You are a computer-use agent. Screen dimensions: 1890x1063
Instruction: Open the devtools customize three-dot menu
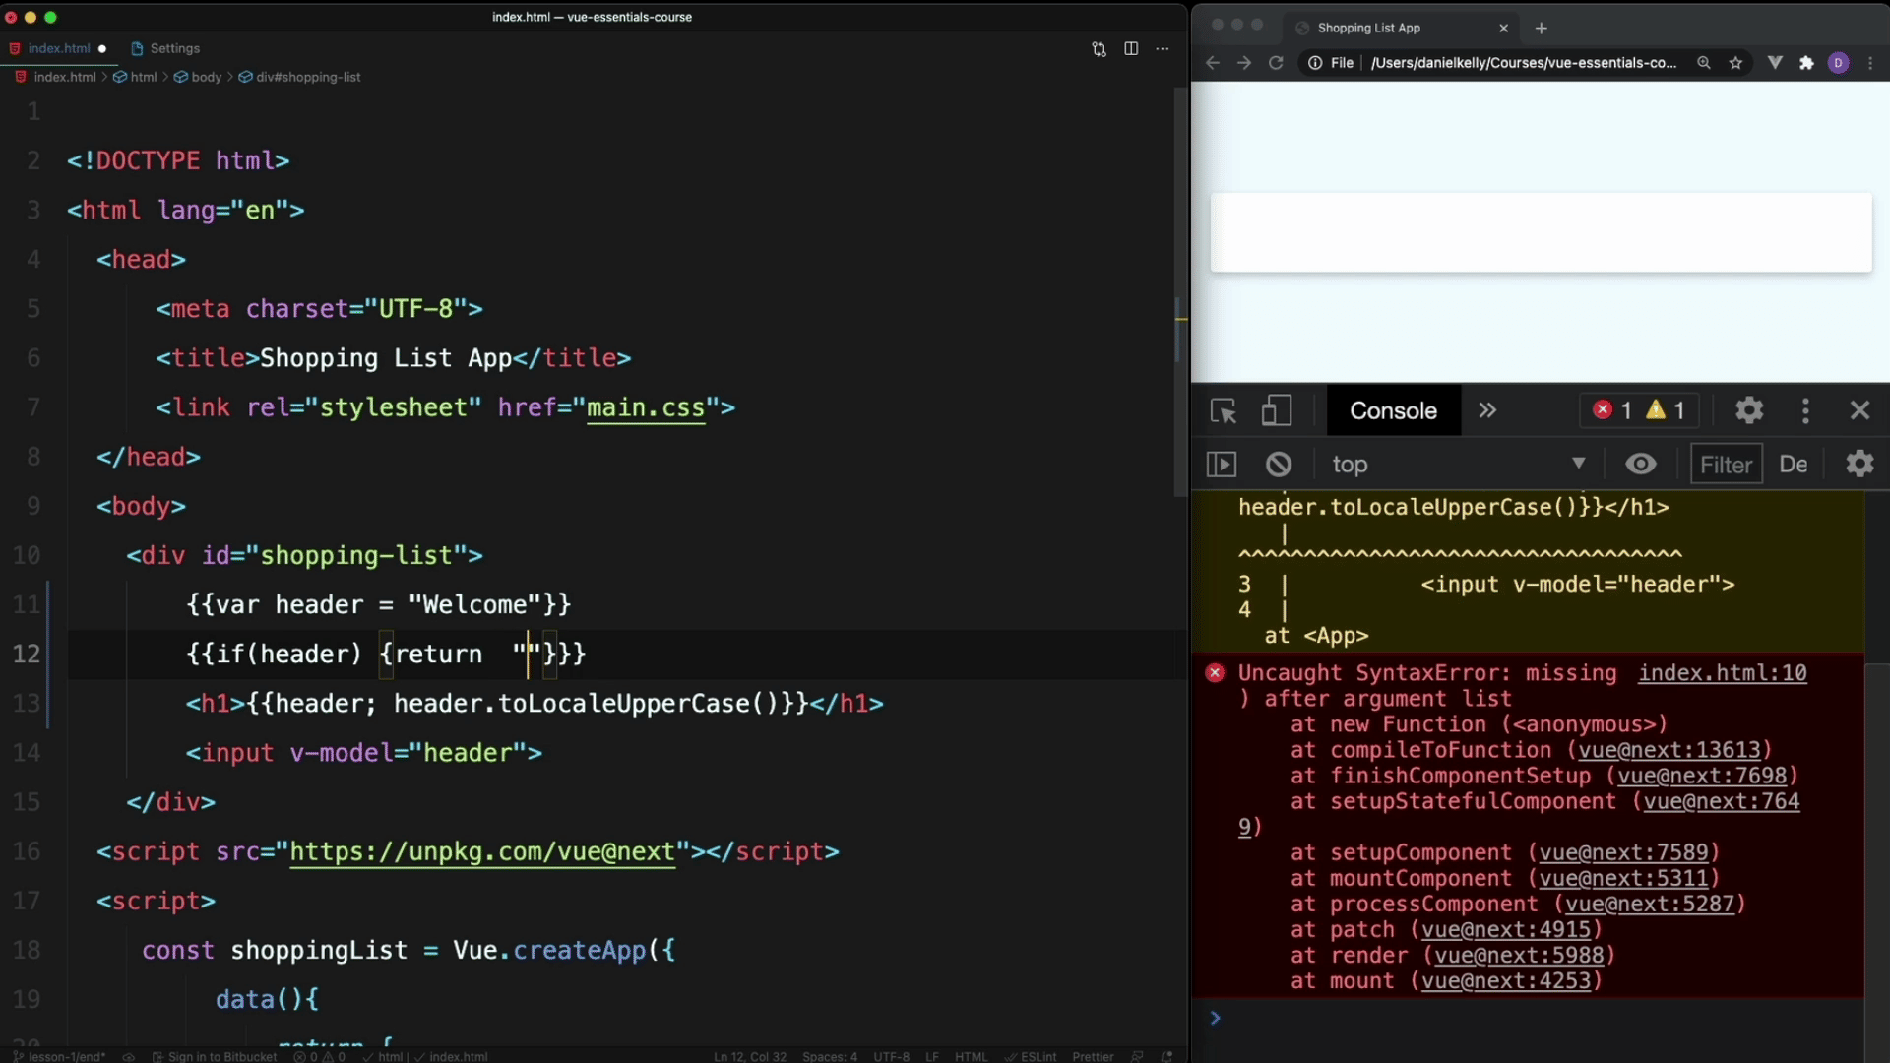1805,410
